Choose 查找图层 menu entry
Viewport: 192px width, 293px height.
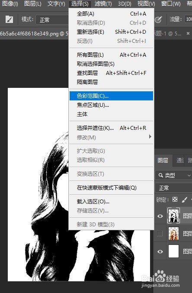pyautogui.click(x=111, y=73)
